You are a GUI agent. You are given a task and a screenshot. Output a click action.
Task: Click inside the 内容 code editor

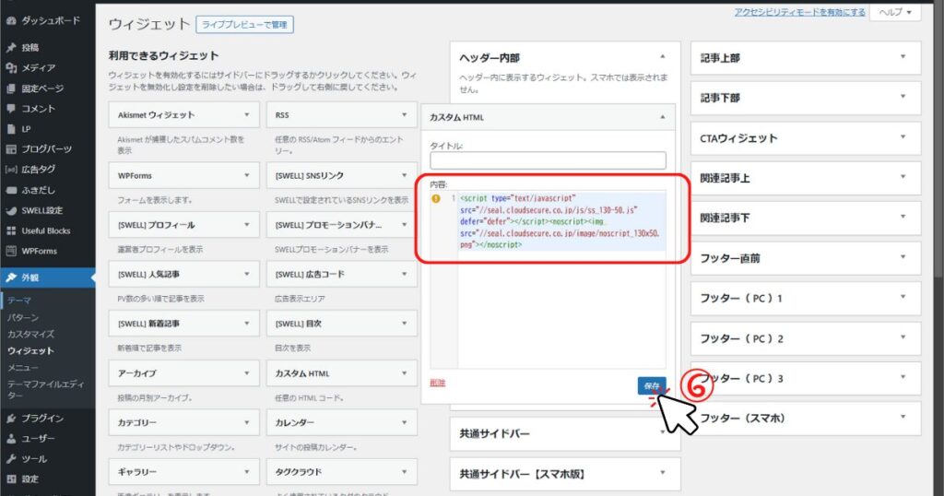[548, 280]
